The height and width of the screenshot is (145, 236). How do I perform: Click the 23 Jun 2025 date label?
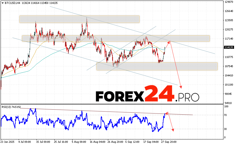8,141
